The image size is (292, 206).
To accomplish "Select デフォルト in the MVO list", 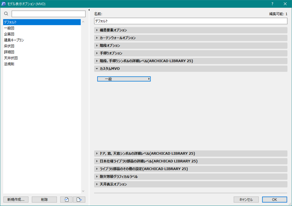I will 42,22.
